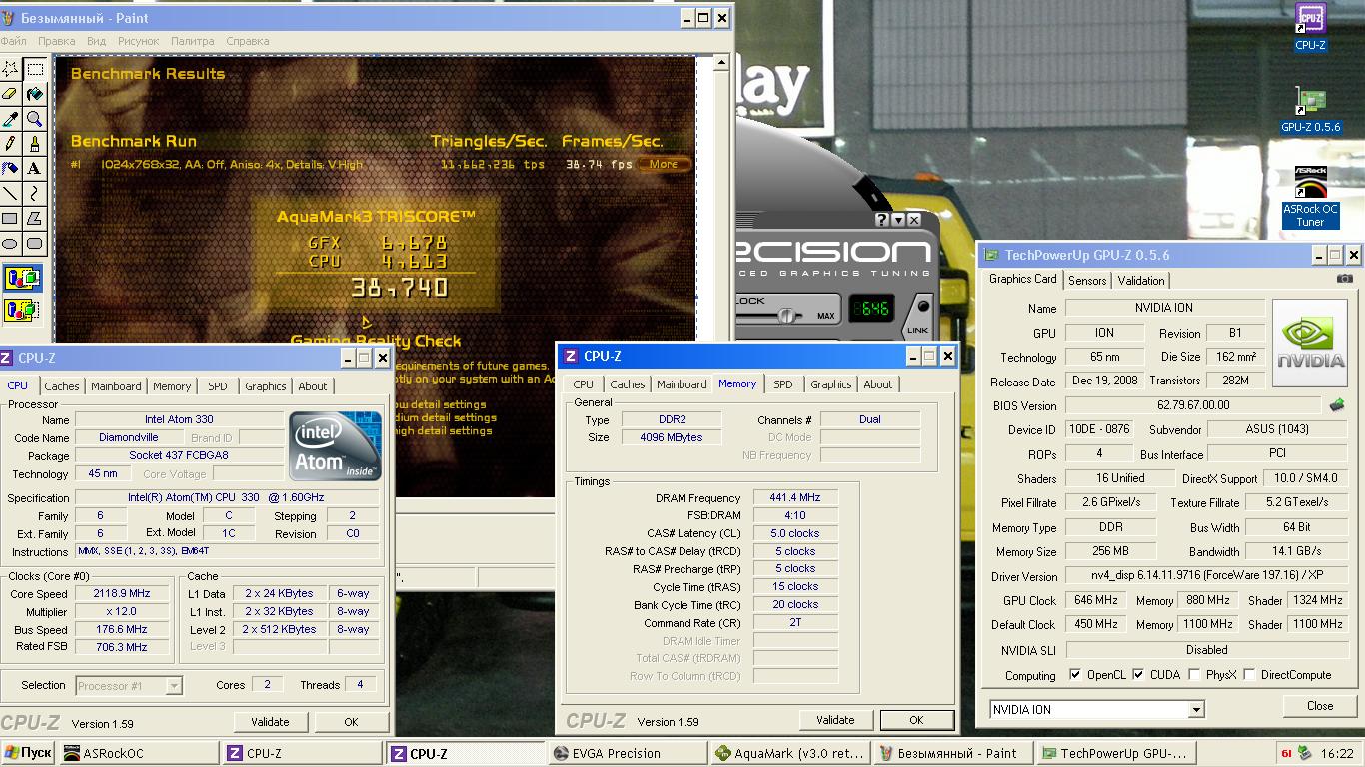
Task: Select the Rectangle shape tool
Action: click(x=10, y=219)
